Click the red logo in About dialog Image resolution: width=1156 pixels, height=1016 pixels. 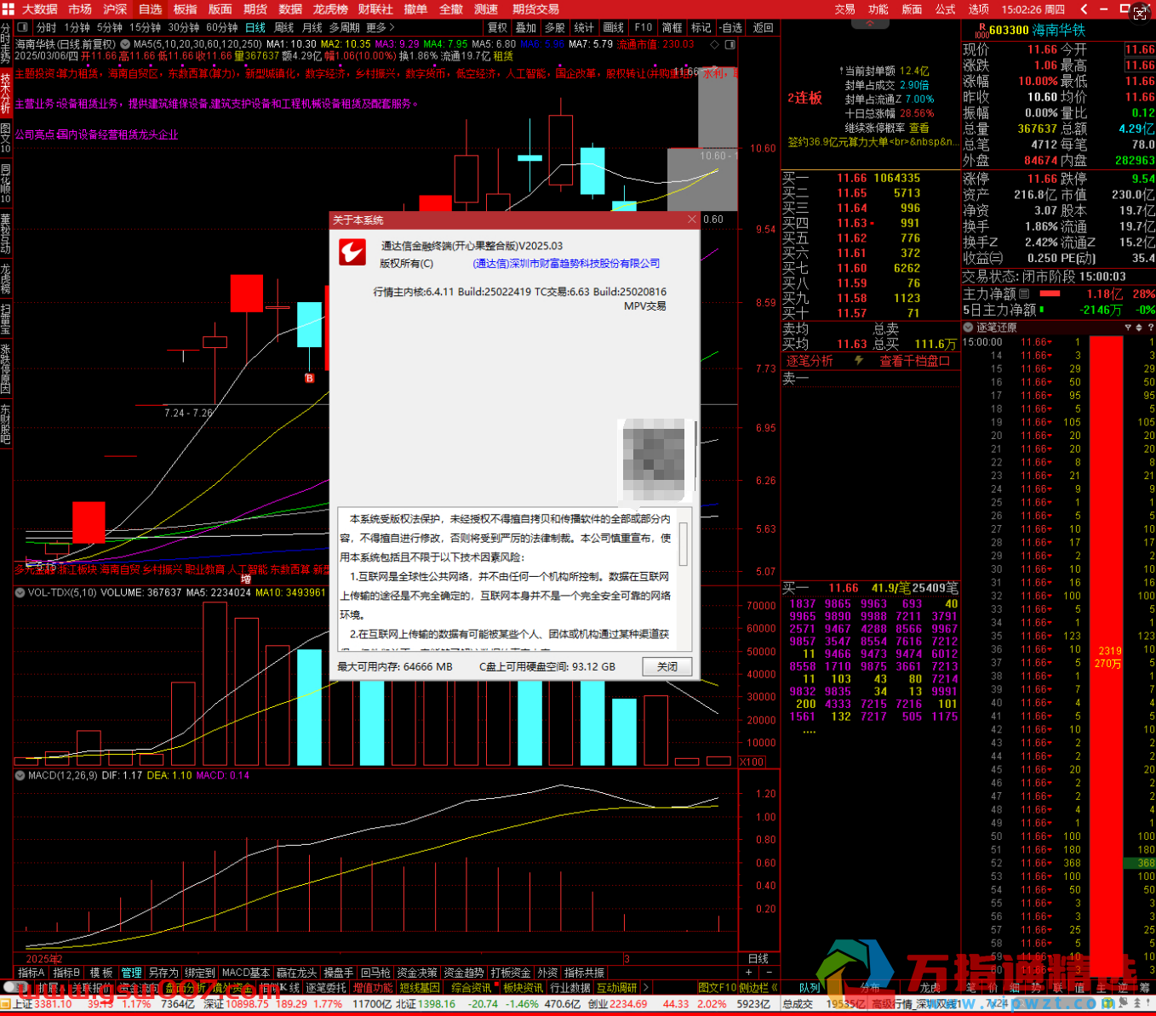[352, 253]
